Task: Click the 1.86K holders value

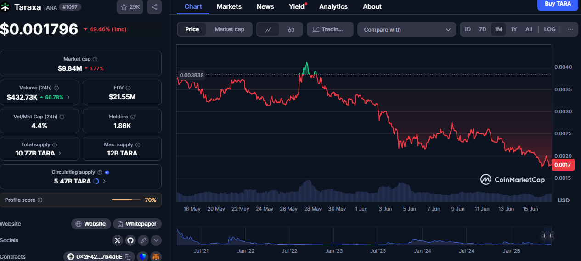Action: [x=122, y=125]
